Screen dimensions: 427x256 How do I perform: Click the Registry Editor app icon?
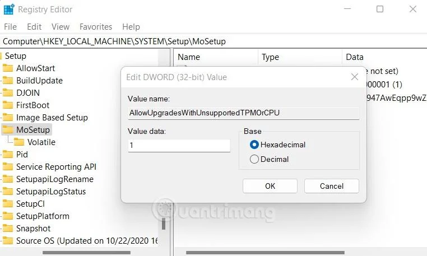tap(9, 10)
